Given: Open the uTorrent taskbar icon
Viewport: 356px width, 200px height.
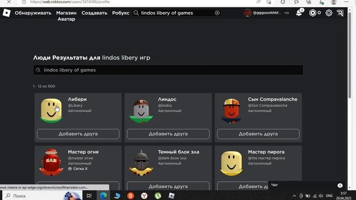Looking at the screenshot, I should [158, 196].
